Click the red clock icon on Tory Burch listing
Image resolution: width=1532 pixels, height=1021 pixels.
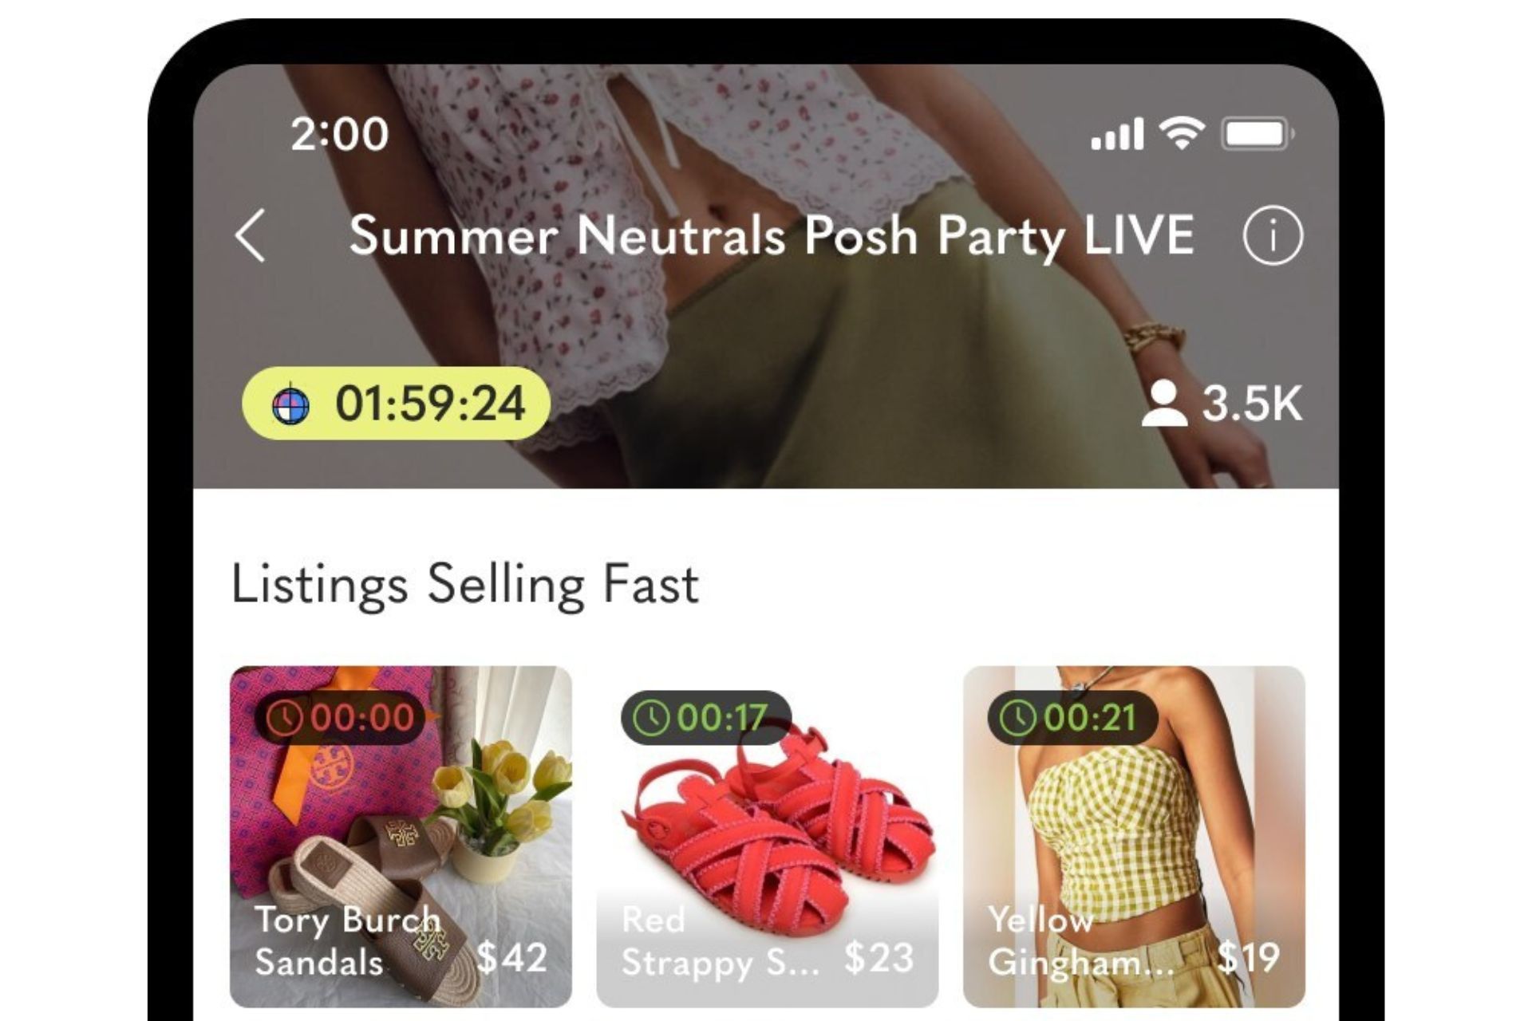pos(284,718)
